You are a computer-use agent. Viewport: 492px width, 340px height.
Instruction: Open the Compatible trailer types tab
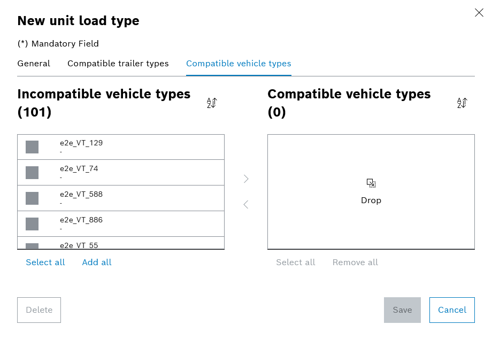(x=118, y=64)
